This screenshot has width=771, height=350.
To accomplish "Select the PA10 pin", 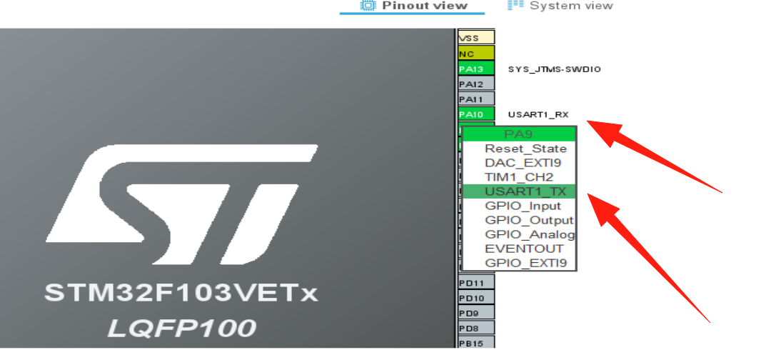I will 476,114.
